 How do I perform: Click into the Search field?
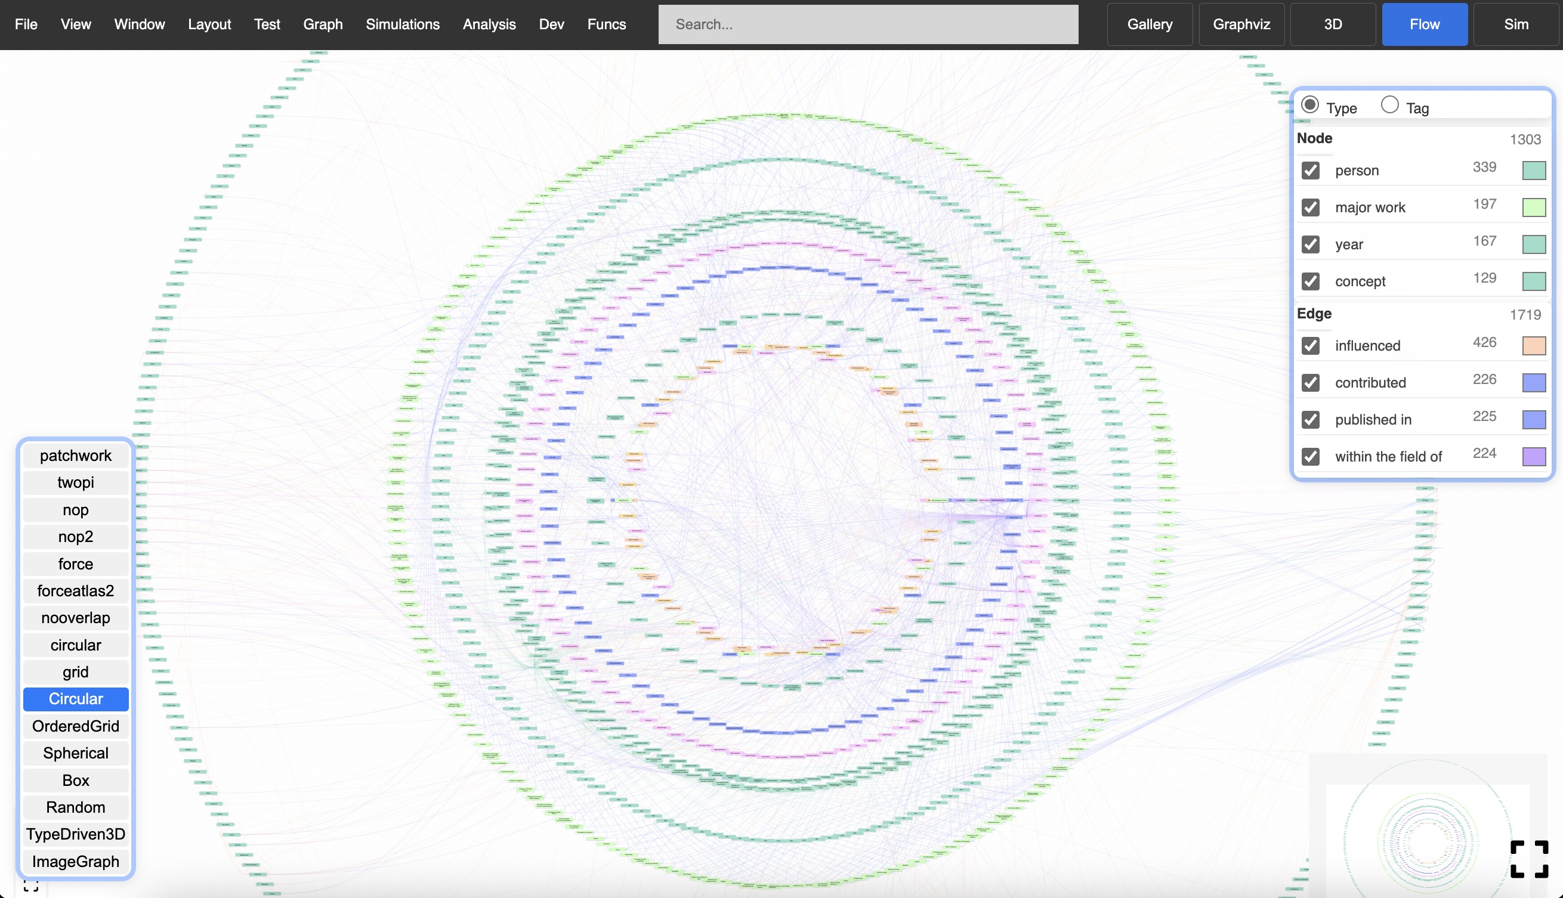867,24
